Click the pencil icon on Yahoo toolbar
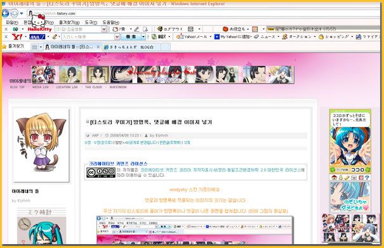This screenshot has width=384, height=248. coord(55,37)
